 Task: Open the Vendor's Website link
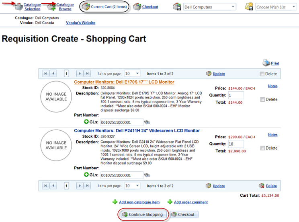pyautogui.click(x=80, y=23)
